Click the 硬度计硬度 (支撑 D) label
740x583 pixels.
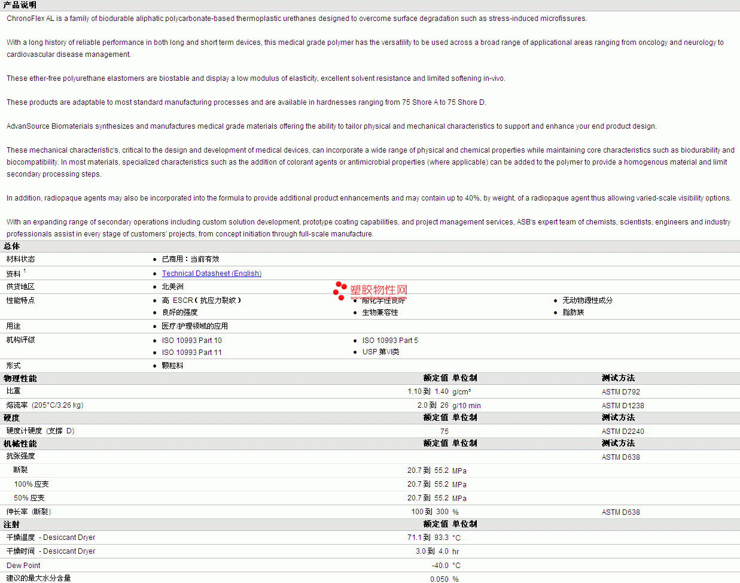point(41,431)
